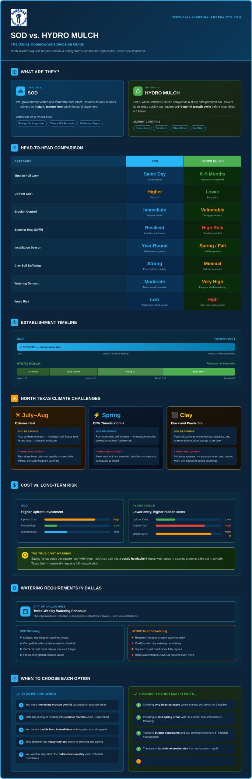Click the City of Dallas Rule calendar icon
The height and width of the screenshot is (779, 252).
pyautogui.click(x=25, y=611)
